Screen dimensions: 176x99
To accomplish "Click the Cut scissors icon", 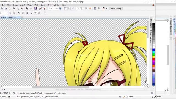I will [x=14, y=9].
